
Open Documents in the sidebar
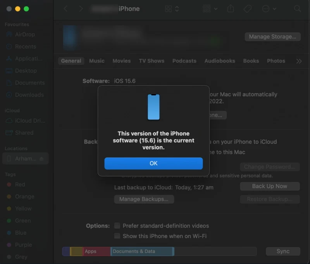pyautogui.click(x=25, y=83)
